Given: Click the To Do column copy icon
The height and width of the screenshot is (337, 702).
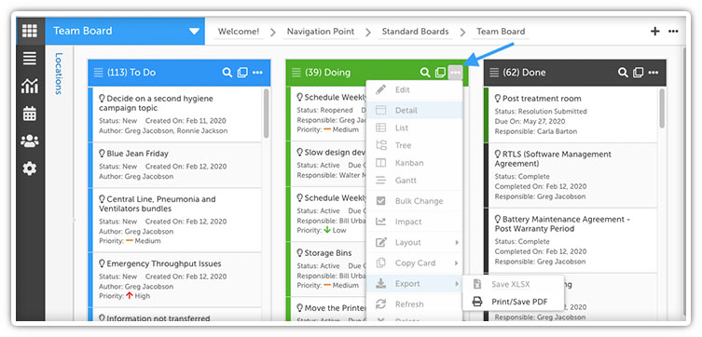Looking at the screenshot, I should 242,73.
